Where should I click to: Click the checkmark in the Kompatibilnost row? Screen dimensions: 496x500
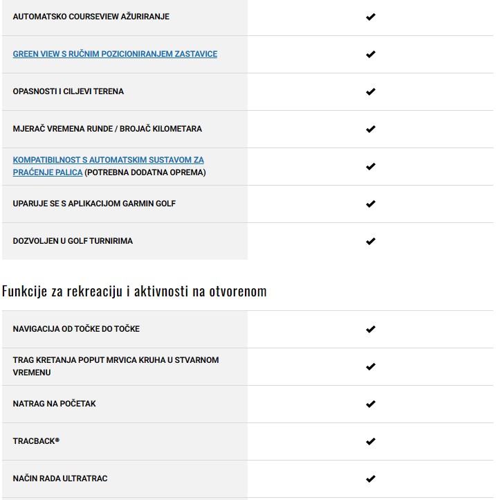(x=370, y=166)
